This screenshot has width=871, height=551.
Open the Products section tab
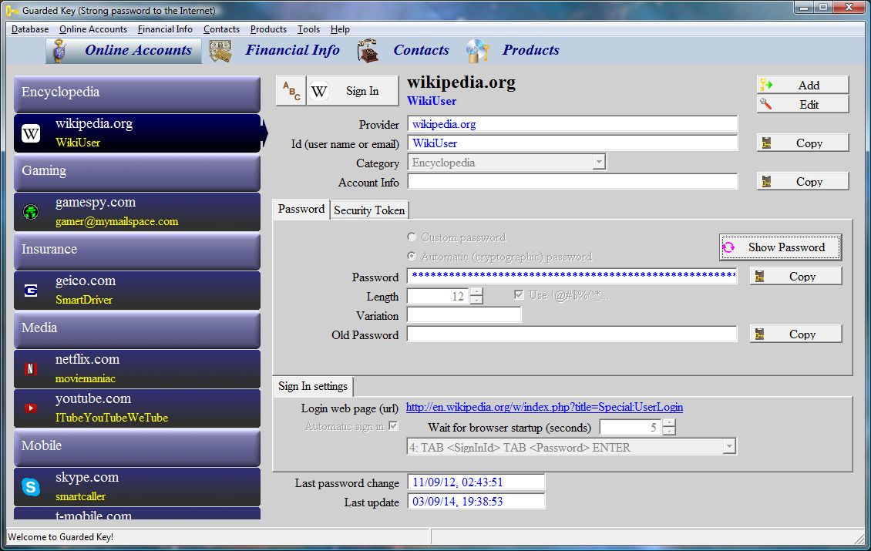(x=530, y=51)
